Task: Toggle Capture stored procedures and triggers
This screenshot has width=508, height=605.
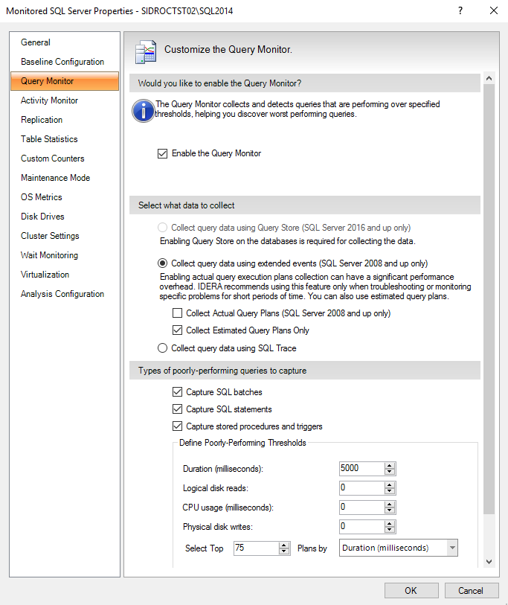Action: (x=178, y=426)
